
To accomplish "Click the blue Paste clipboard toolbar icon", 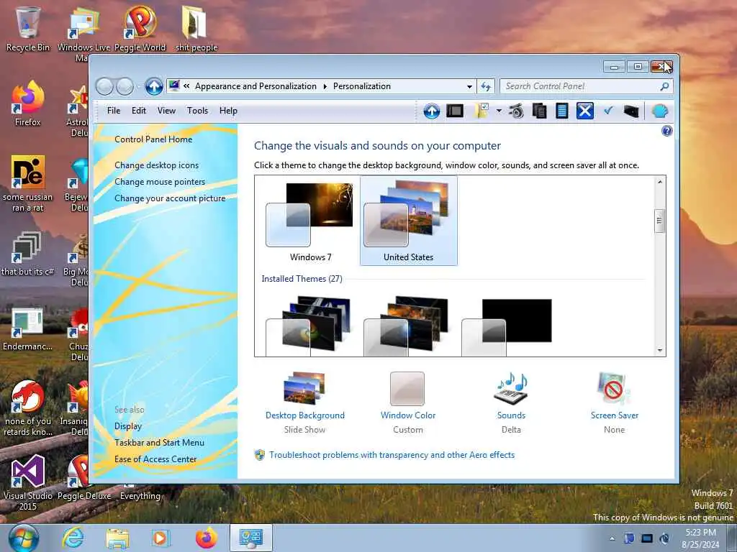I will 562,111.
